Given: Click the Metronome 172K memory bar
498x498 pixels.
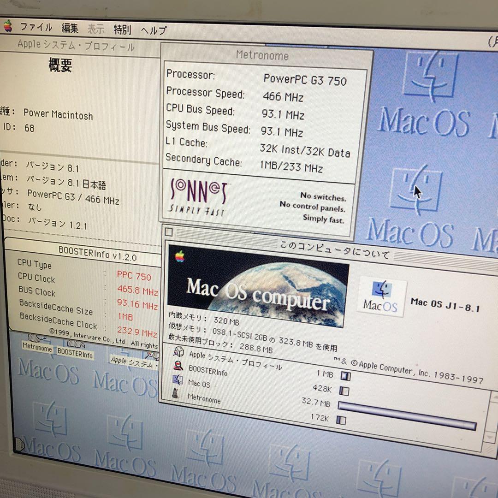Looking at the screenshot, I should tap(341, 420).
